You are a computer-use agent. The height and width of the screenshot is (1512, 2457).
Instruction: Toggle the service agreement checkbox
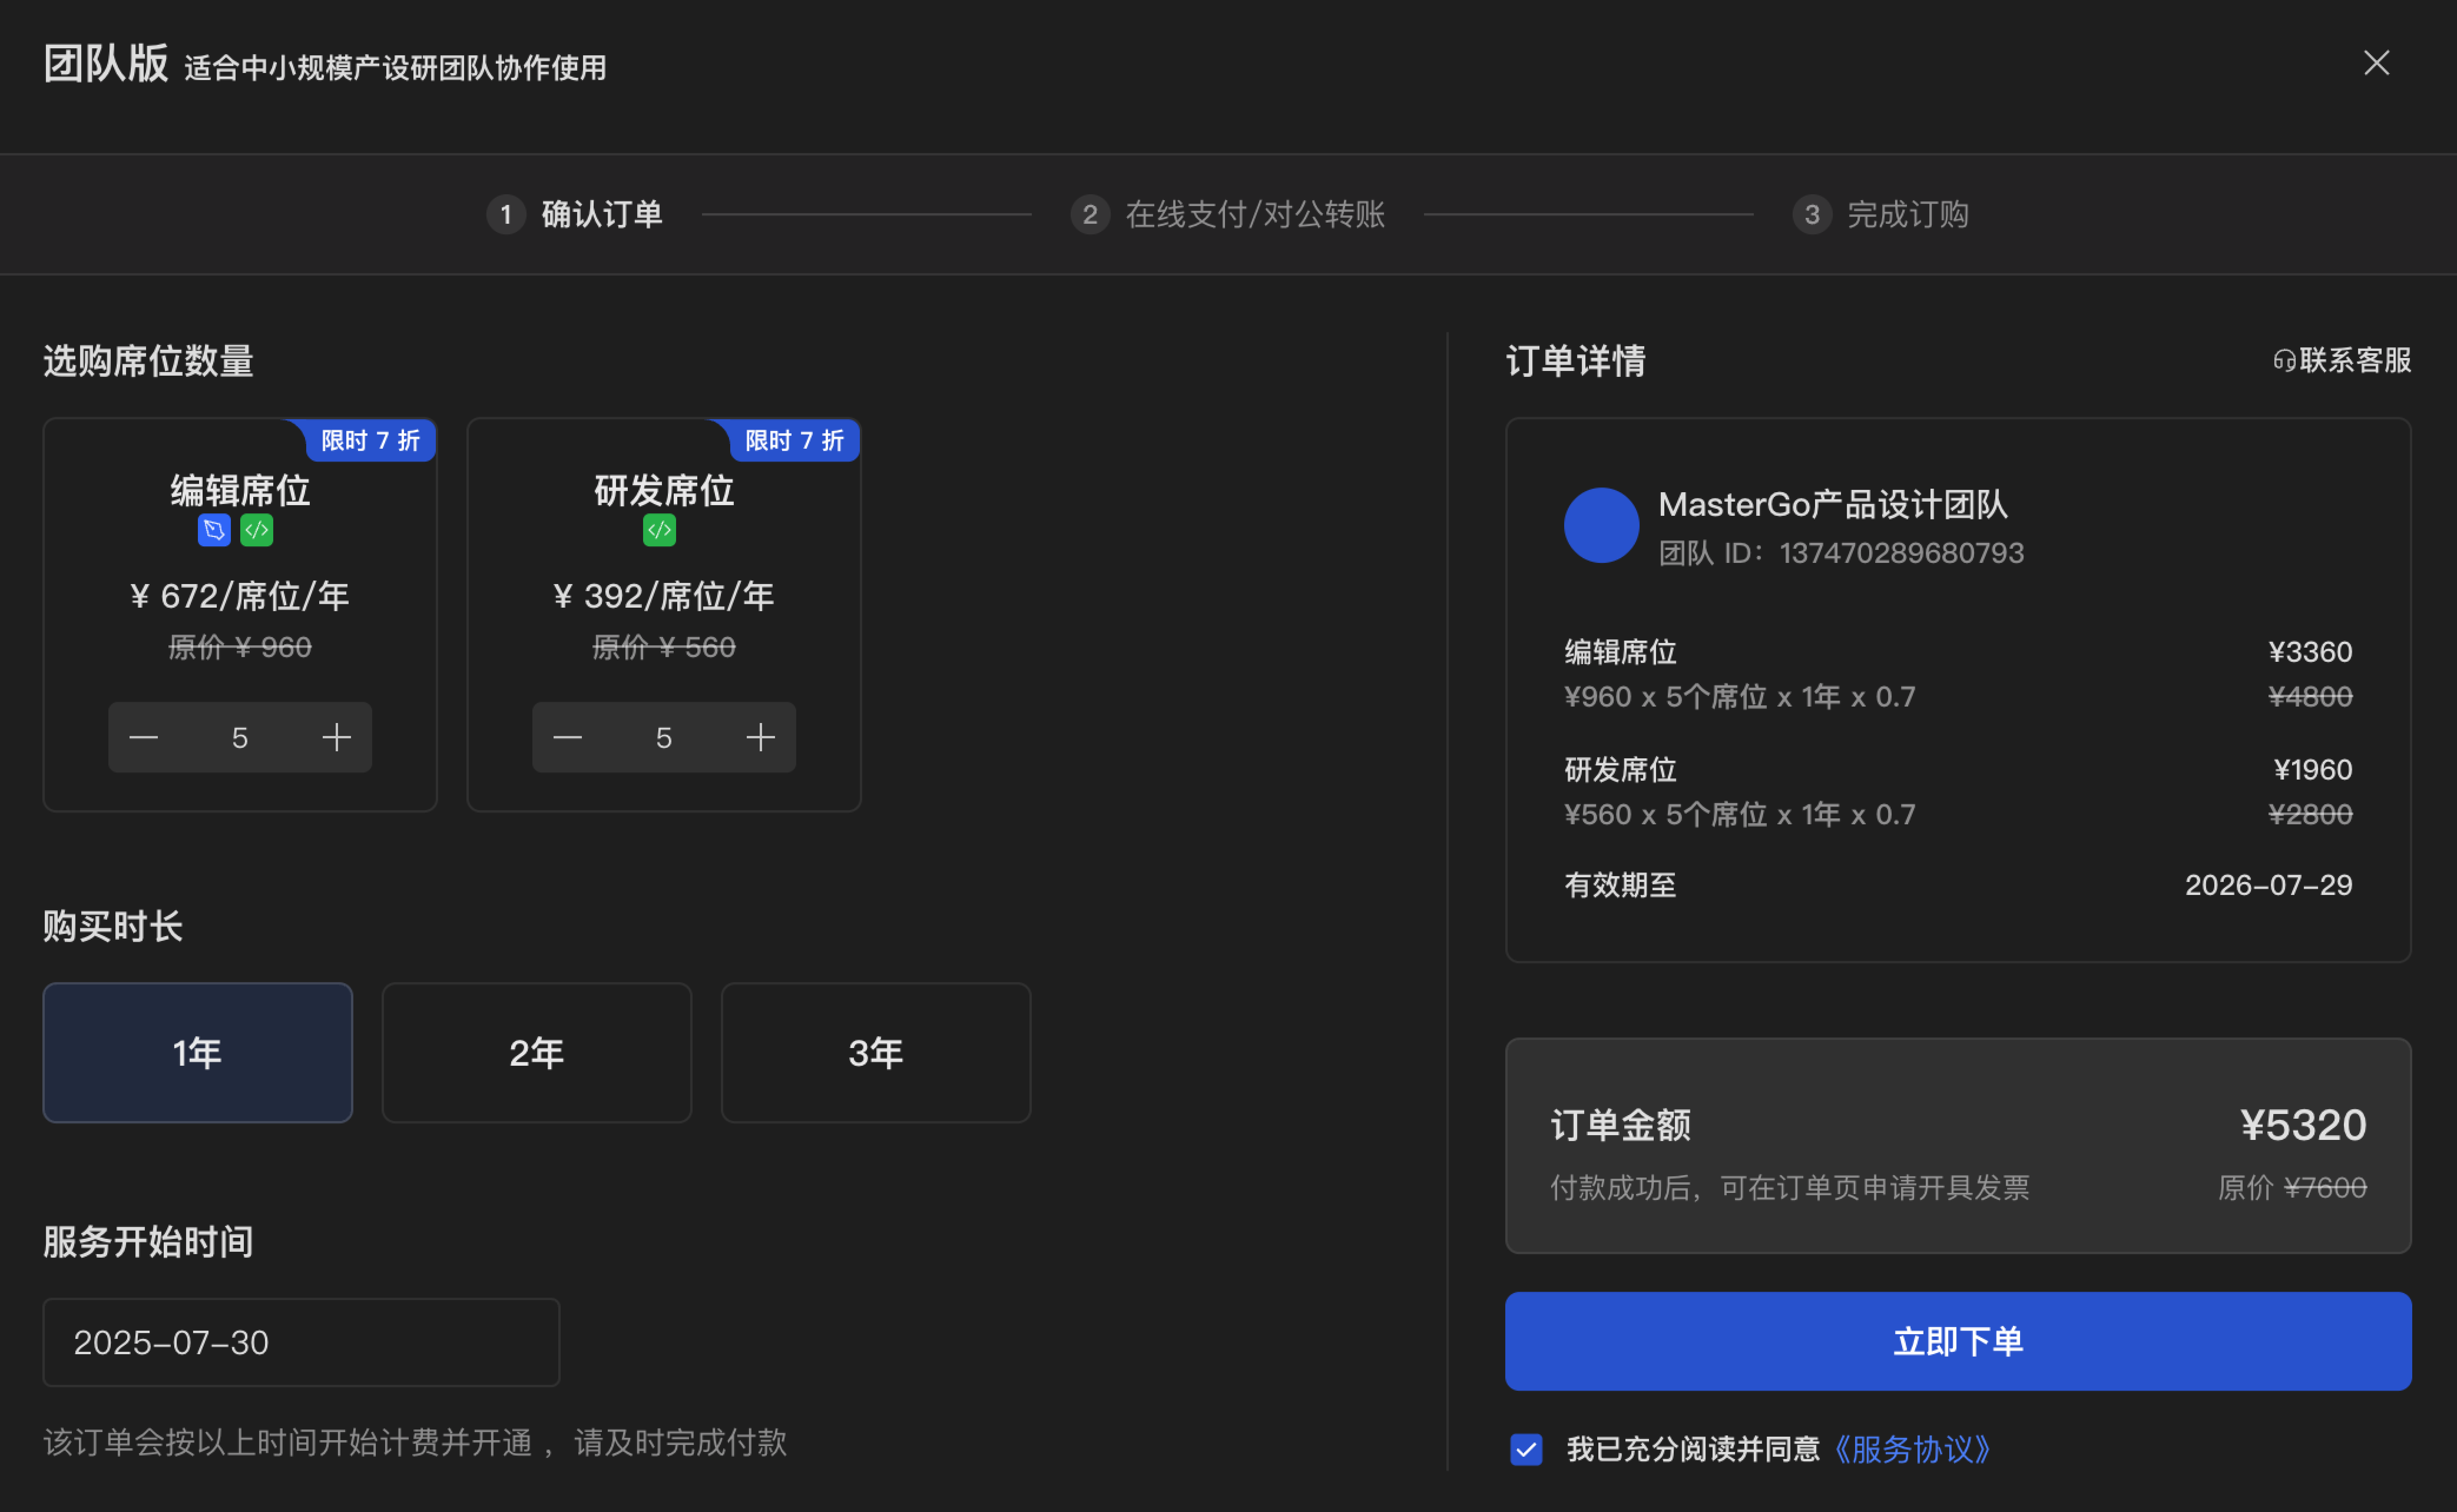coord(1526,1449)
